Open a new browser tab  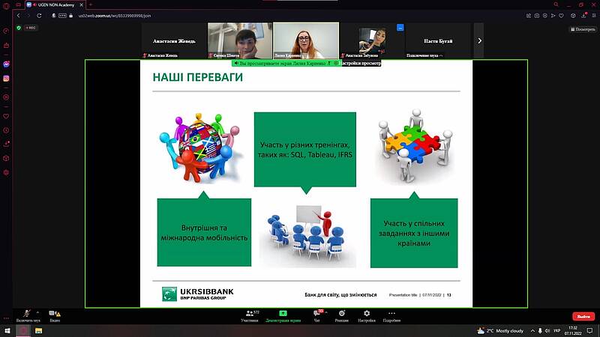[91, 4]
